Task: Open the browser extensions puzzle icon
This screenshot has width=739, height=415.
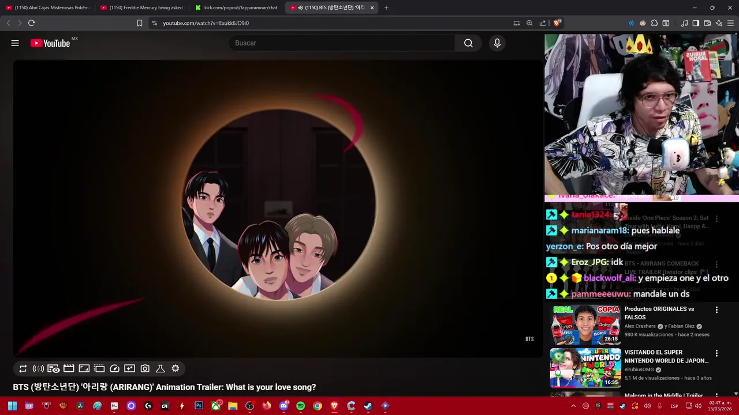Action: (654, 23)
